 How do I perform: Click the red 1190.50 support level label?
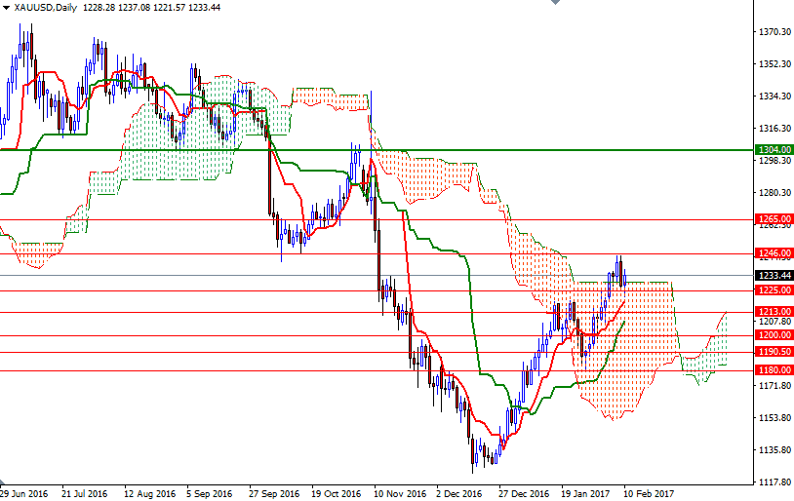(x=774, y=352)
